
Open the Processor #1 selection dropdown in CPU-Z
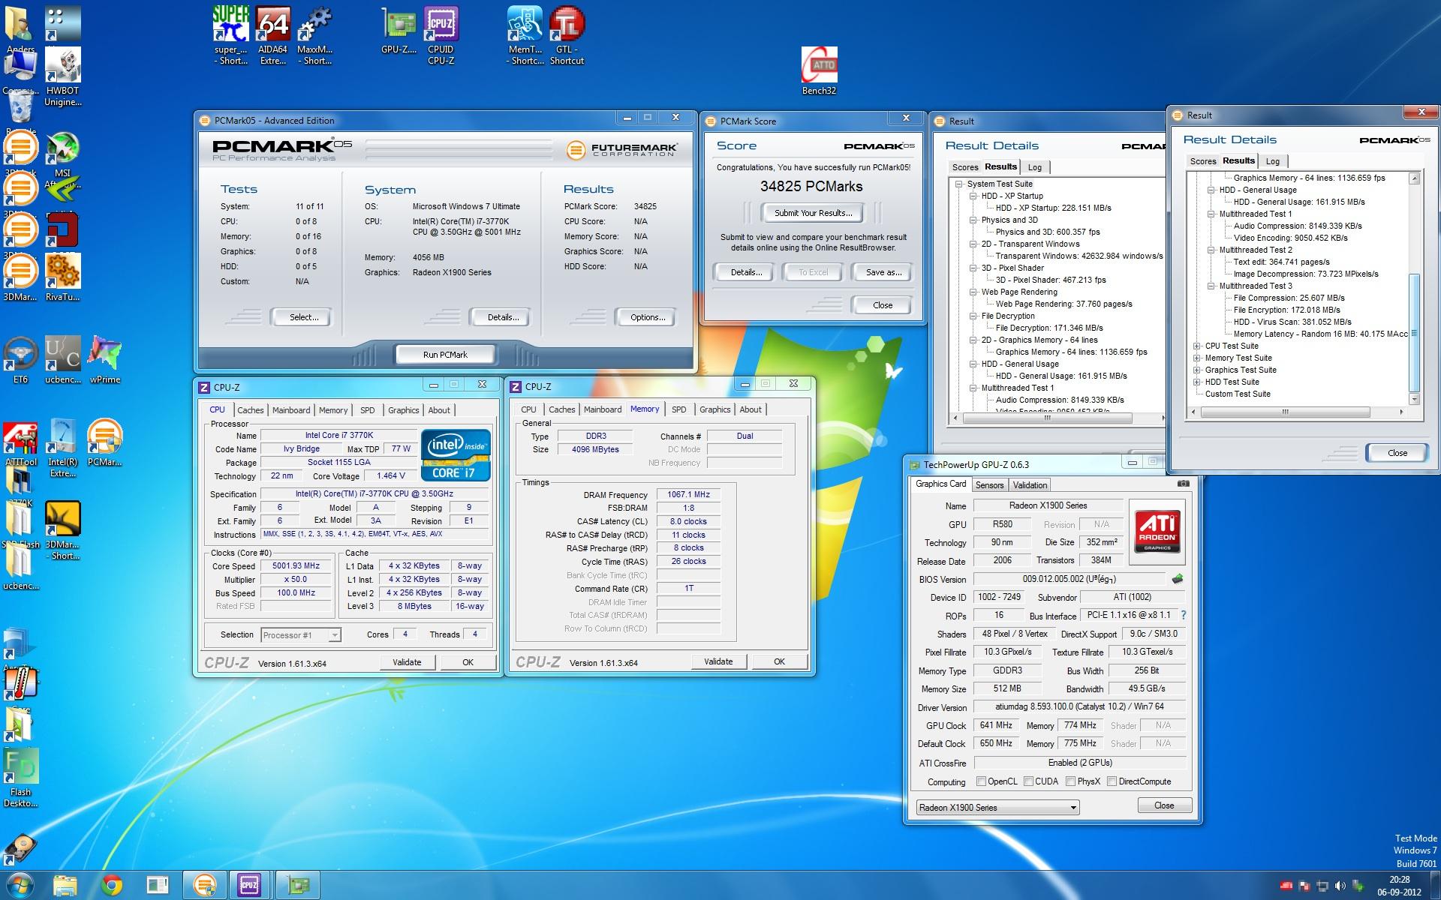tap(301, 635)
